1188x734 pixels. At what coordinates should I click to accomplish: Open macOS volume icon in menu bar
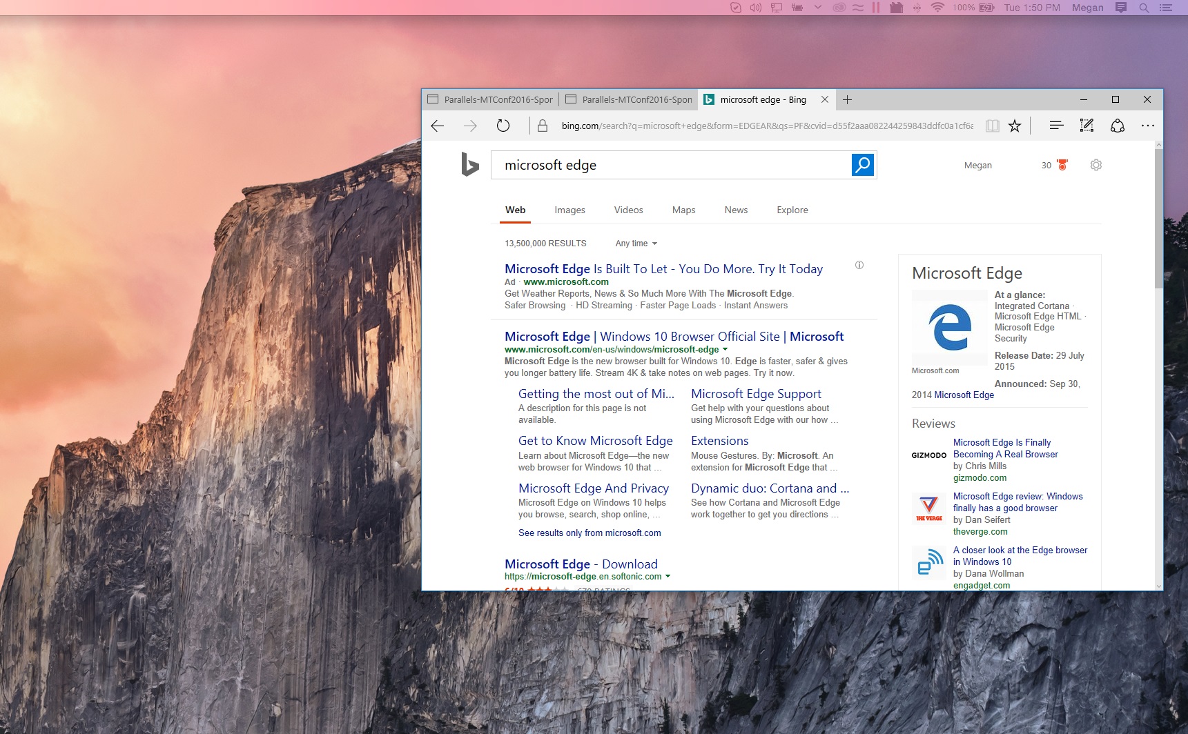tap(756, 8)
